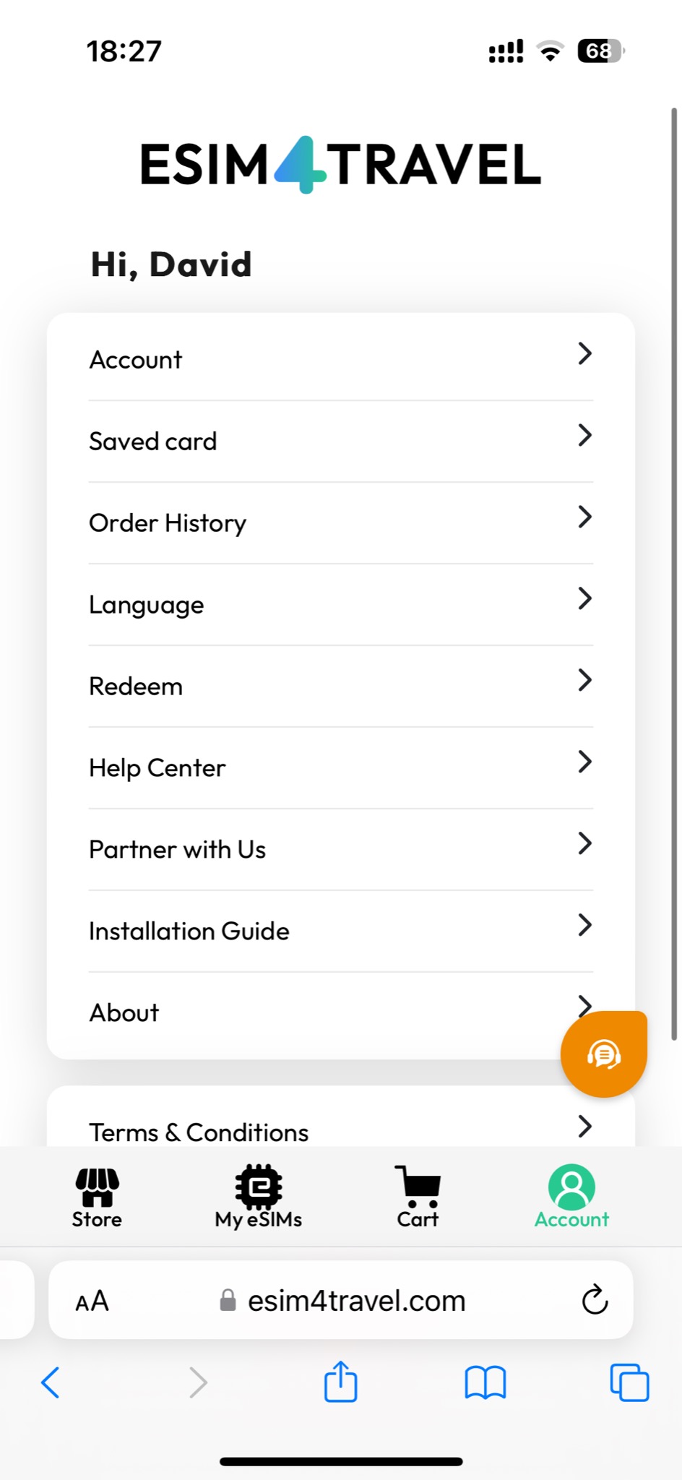Viewport: 682px width, 1480px height.
Task: Go back with Safari back arrow
Action: (x=51, y=1382)
